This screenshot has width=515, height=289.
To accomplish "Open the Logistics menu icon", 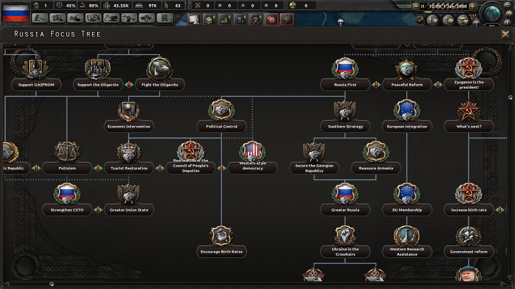I will 164,18.
